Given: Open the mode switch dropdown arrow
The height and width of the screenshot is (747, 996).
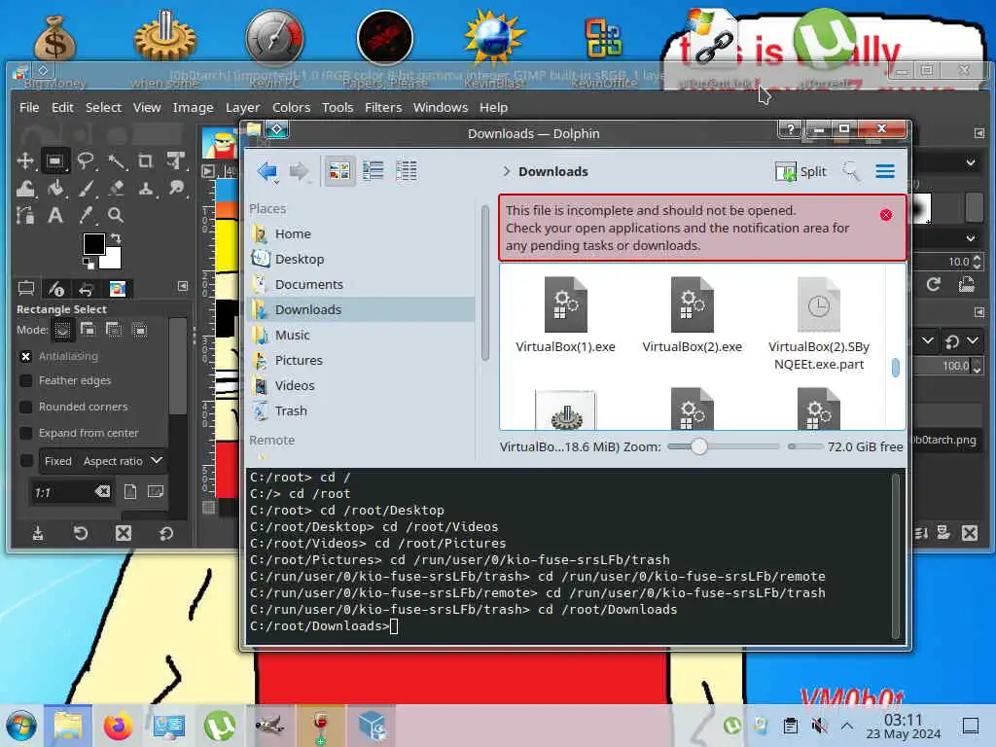Looking at the screenshot, I should (x=973, y=341).
